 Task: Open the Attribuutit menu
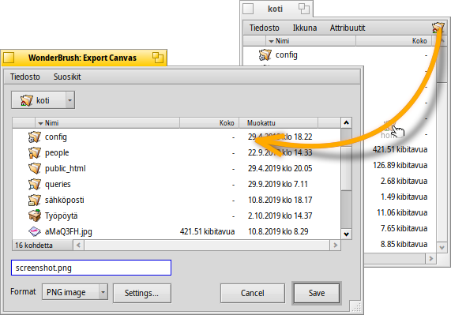click(x=348, y=28)
